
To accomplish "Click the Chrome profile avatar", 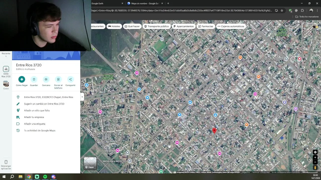I will click(x=311, y=10).
